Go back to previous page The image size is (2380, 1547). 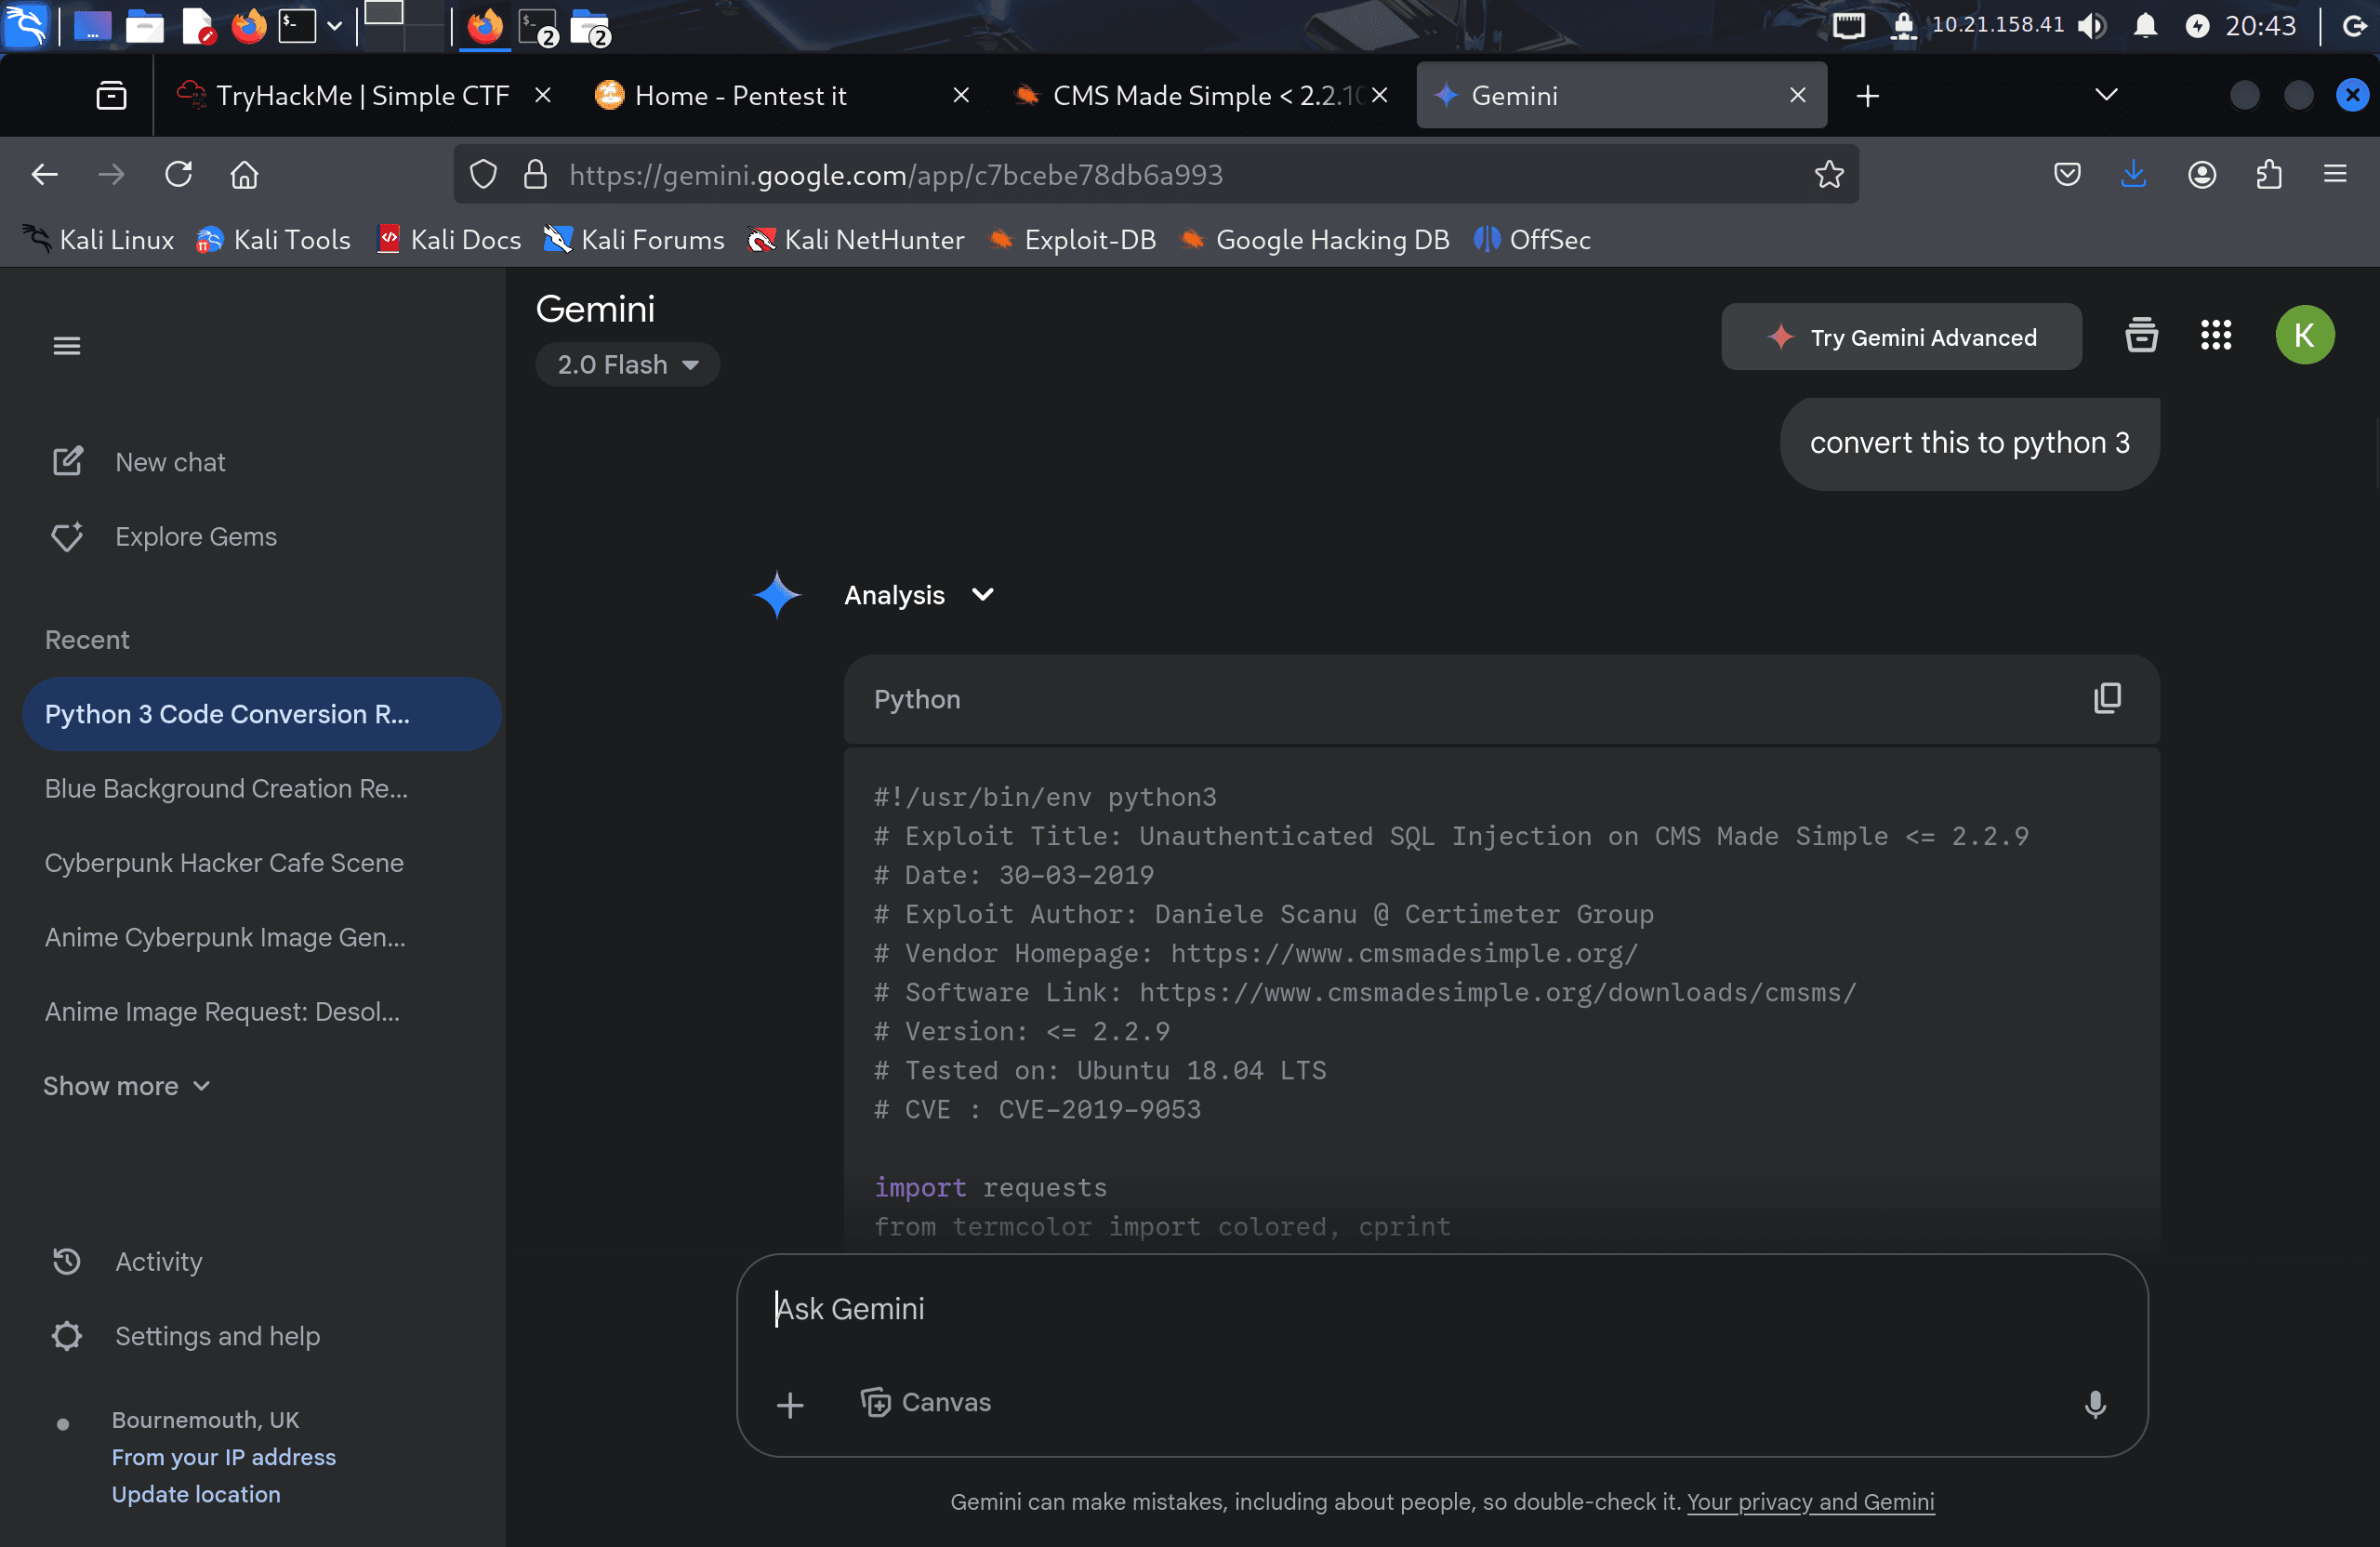tap(45, 175)
